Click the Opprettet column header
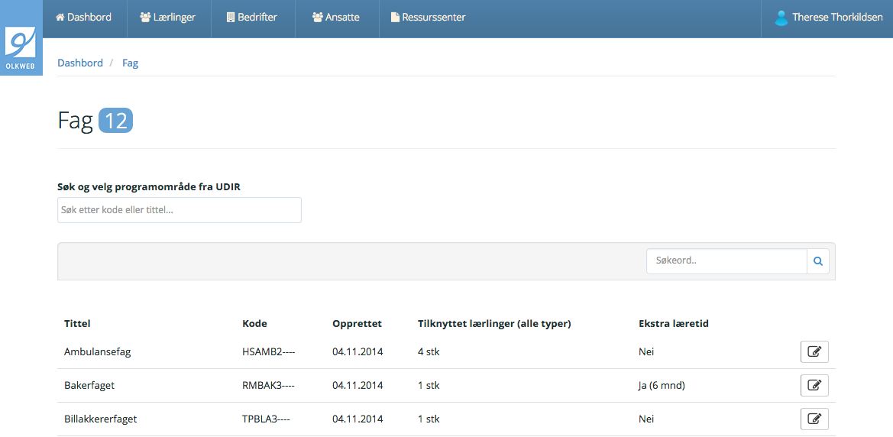 357,323
